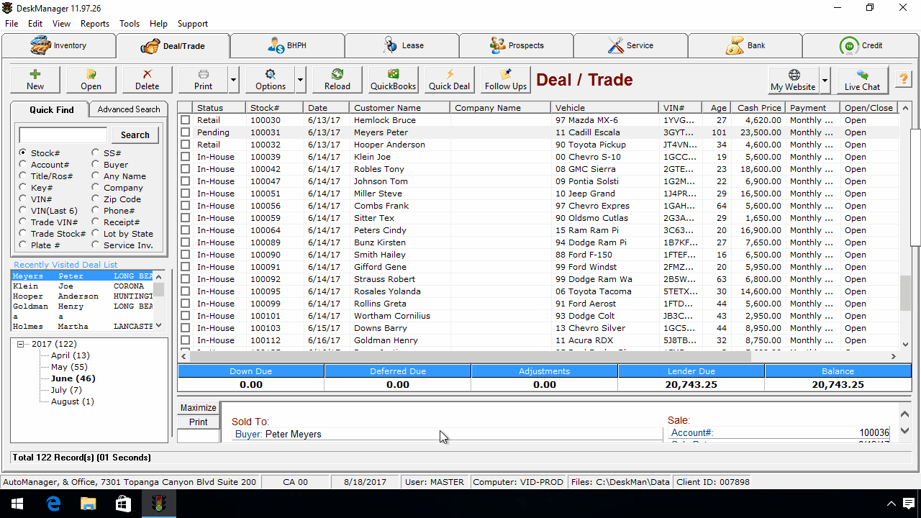This screenshot has width=921, height=518.
Task: Click the DeskManager traffic light taskbar icon
Action: [158, 504]
